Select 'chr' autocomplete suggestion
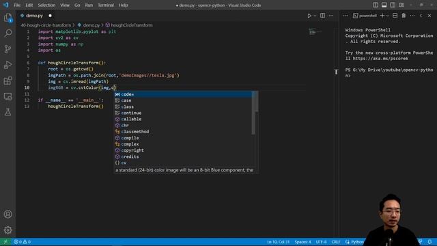Viewport: 437px width, 246px height. pos(184,126)
